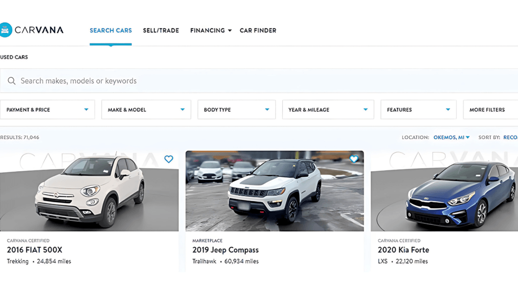Open the white FIAT 500X photo
This screenshot has height=291, width=518.
point(89,191)
